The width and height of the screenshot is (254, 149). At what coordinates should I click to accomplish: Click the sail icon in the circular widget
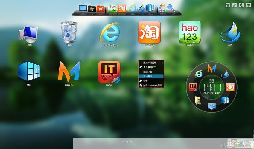point(225,74)
